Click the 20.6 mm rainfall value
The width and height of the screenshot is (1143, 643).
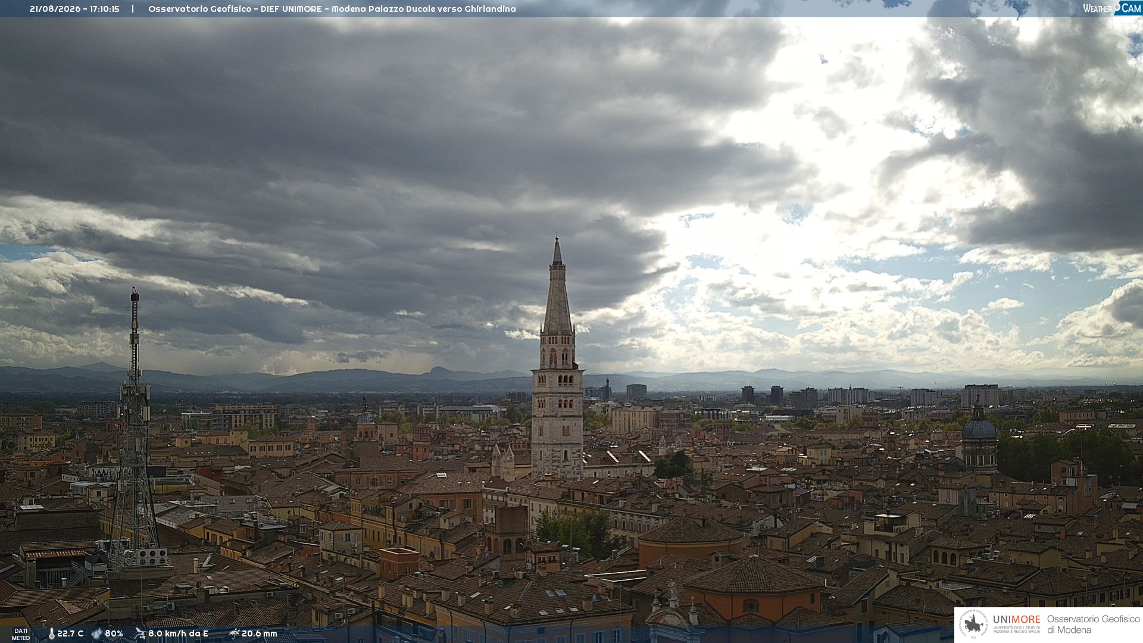point(260,633)
